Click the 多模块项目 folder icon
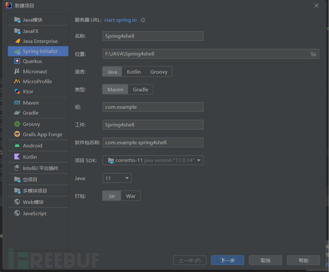Viewport: 329px width, 272px height. [x=17, y=191]
